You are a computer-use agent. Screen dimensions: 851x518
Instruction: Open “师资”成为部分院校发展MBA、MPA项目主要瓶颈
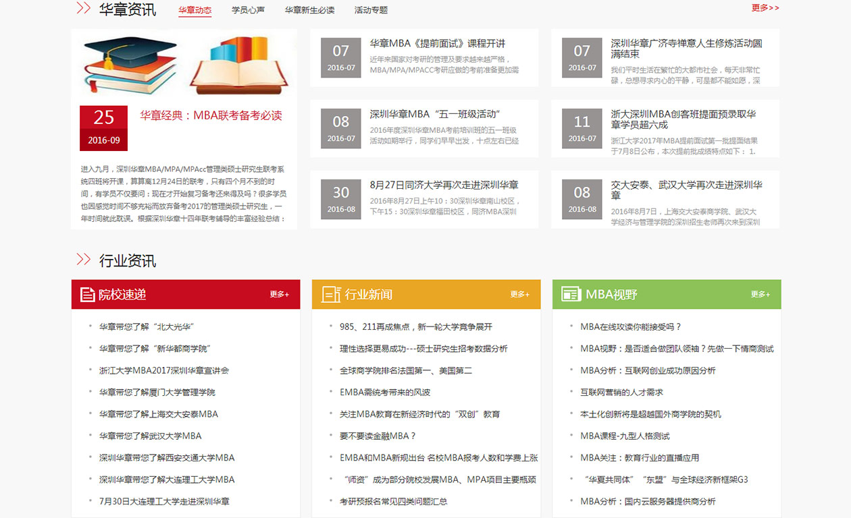pyautogui.click(x=440, y=480)
